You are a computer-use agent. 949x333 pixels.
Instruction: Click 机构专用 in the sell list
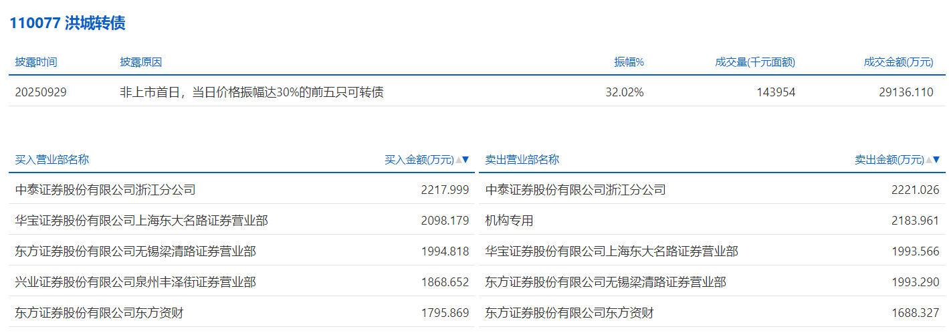click(x=509, y=221)
